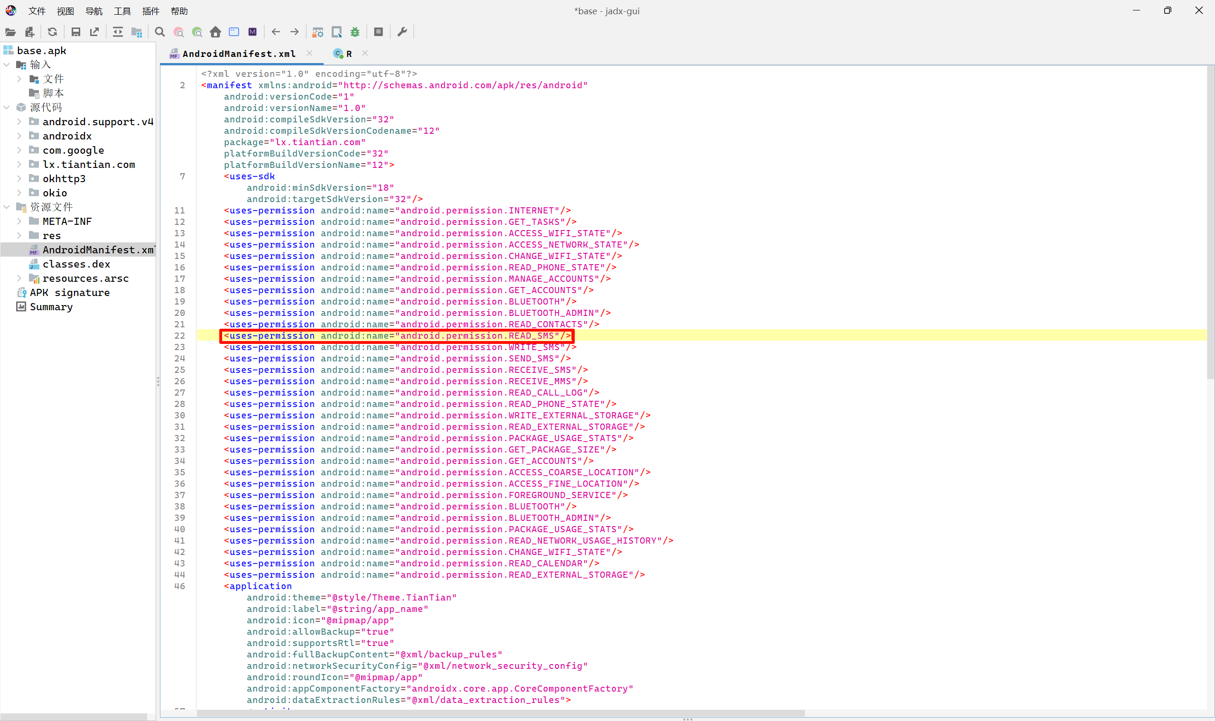1215x721 pixels.
Task: Click the SEND_SMS permission line
Action: (397, 359)
